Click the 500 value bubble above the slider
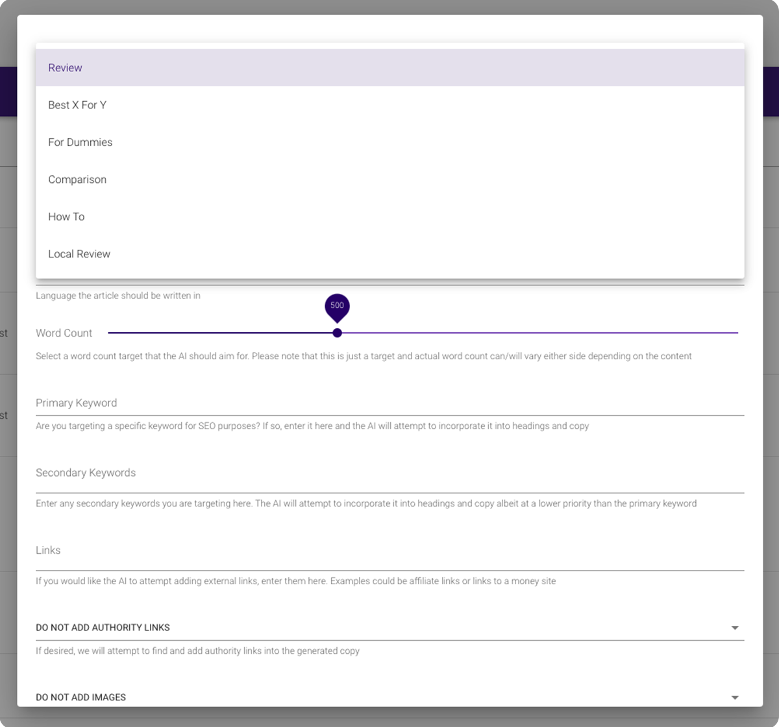779x727 pixels. click(337, 305)
